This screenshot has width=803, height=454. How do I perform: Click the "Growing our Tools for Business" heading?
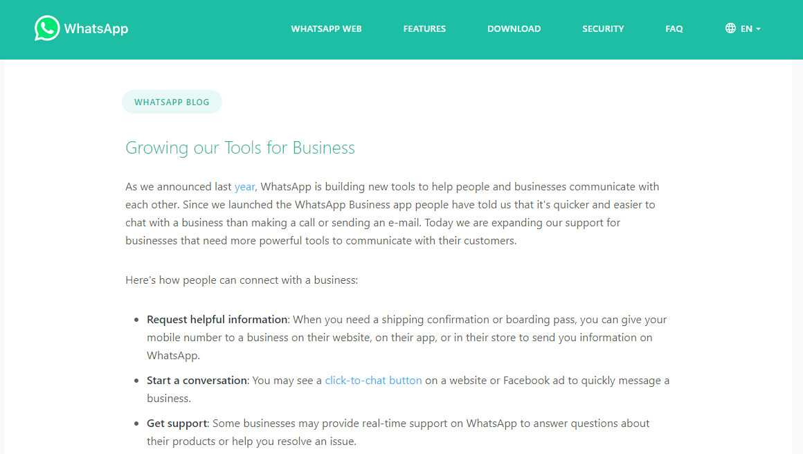tap(240, 148)
